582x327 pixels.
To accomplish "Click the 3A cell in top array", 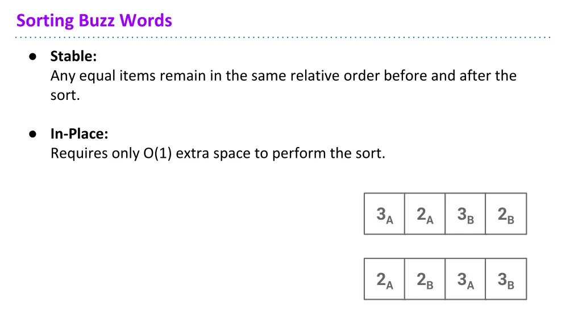I will [384, 213].
